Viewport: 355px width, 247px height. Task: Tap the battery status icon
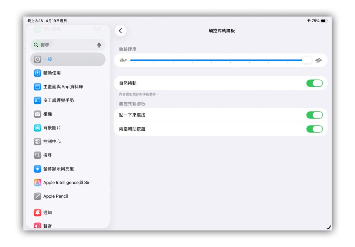click(324, 21)
